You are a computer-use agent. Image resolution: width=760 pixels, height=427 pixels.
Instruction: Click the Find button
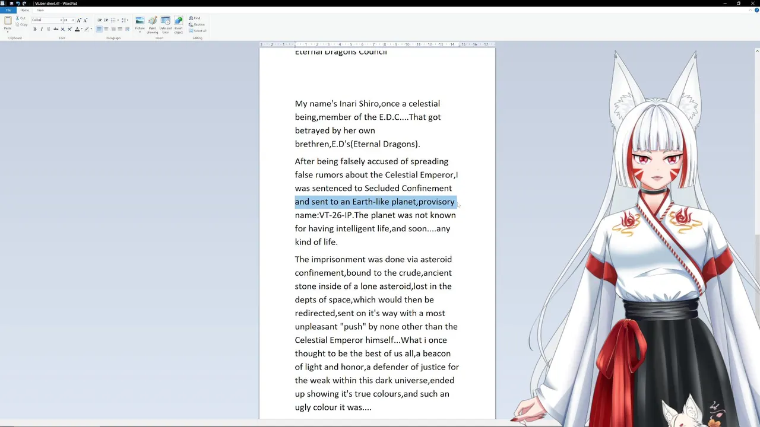[x=195, y=18]
